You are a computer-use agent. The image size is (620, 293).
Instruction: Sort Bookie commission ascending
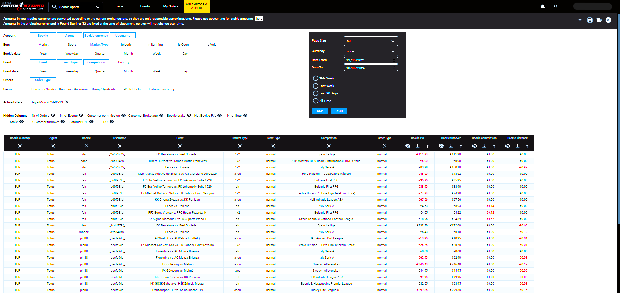(x=494, y=146)
